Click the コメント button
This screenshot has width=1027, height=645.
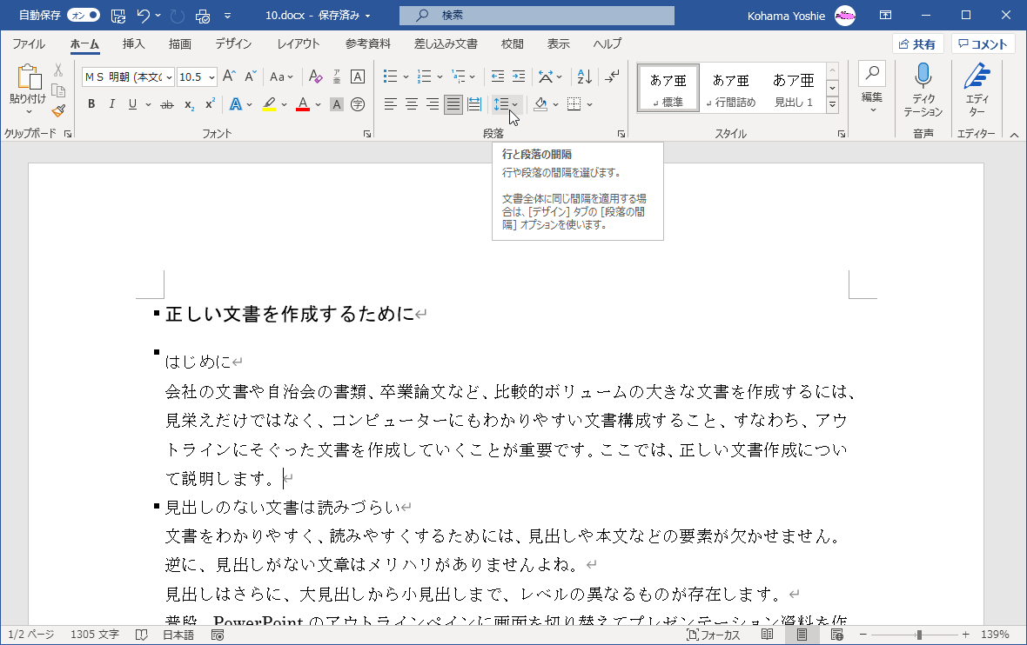983,43
